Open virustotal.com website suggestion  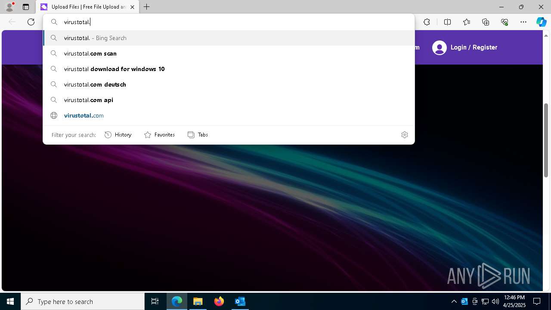tap(229, 115)
